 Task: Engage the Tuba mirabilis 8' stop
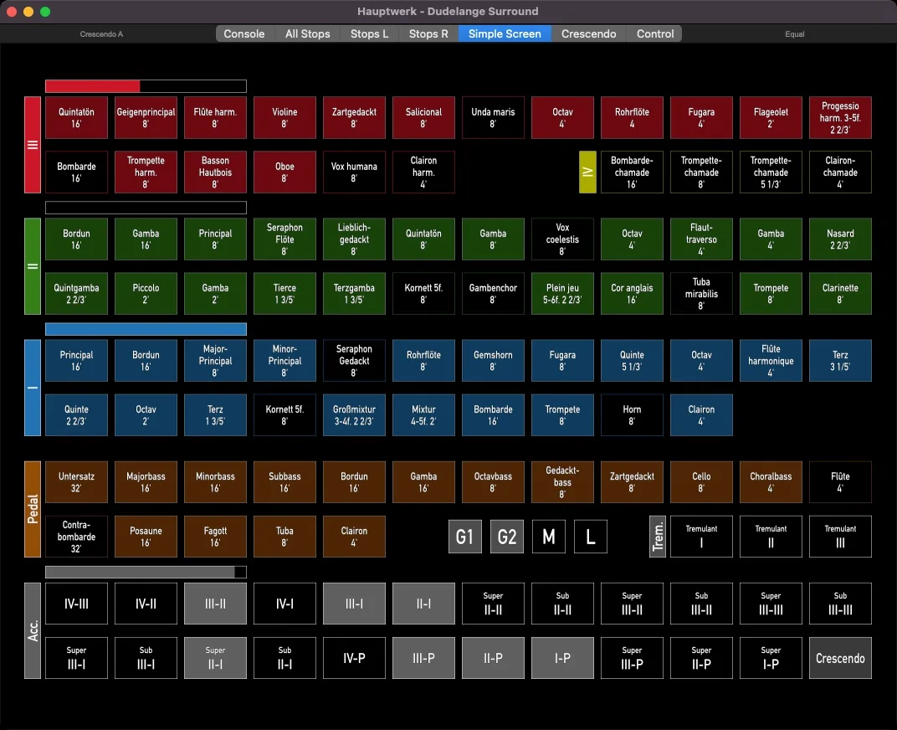tap(701, 294)
